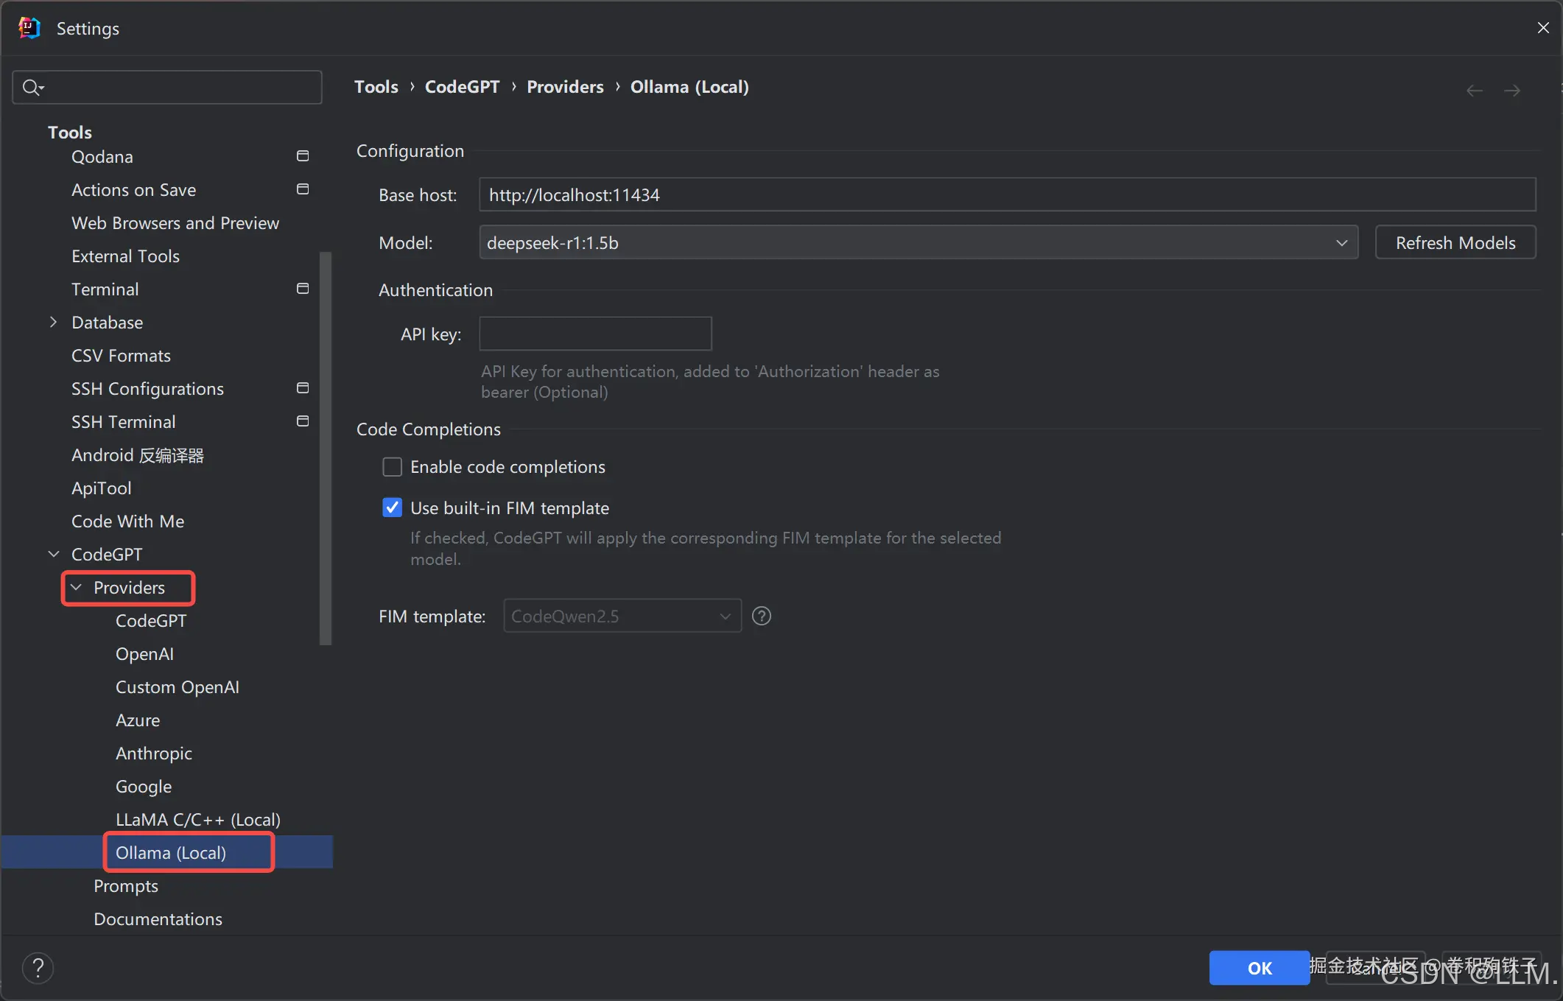Select Anthropic provider in sidebar

[x=153, y=754]
